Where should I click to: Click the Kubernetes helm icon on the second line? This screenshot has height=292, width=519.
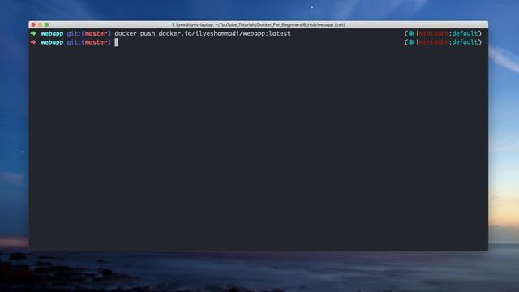point(411,42)
